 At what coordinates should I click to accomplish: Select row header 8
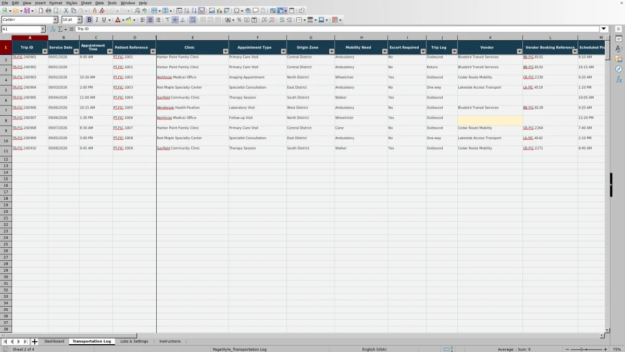click(x=6, y=120)
